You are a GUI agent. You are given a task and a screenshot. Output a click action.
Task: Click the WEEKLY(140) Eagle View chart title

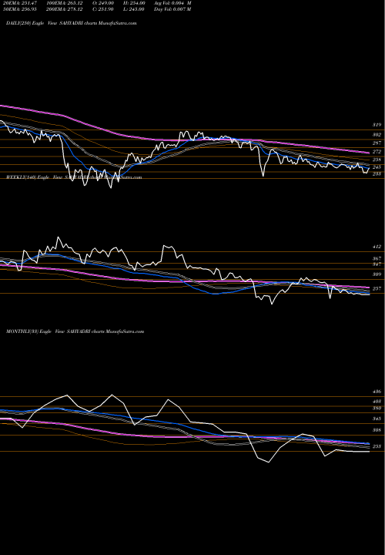pyautogui.click(x=74, y=177)
